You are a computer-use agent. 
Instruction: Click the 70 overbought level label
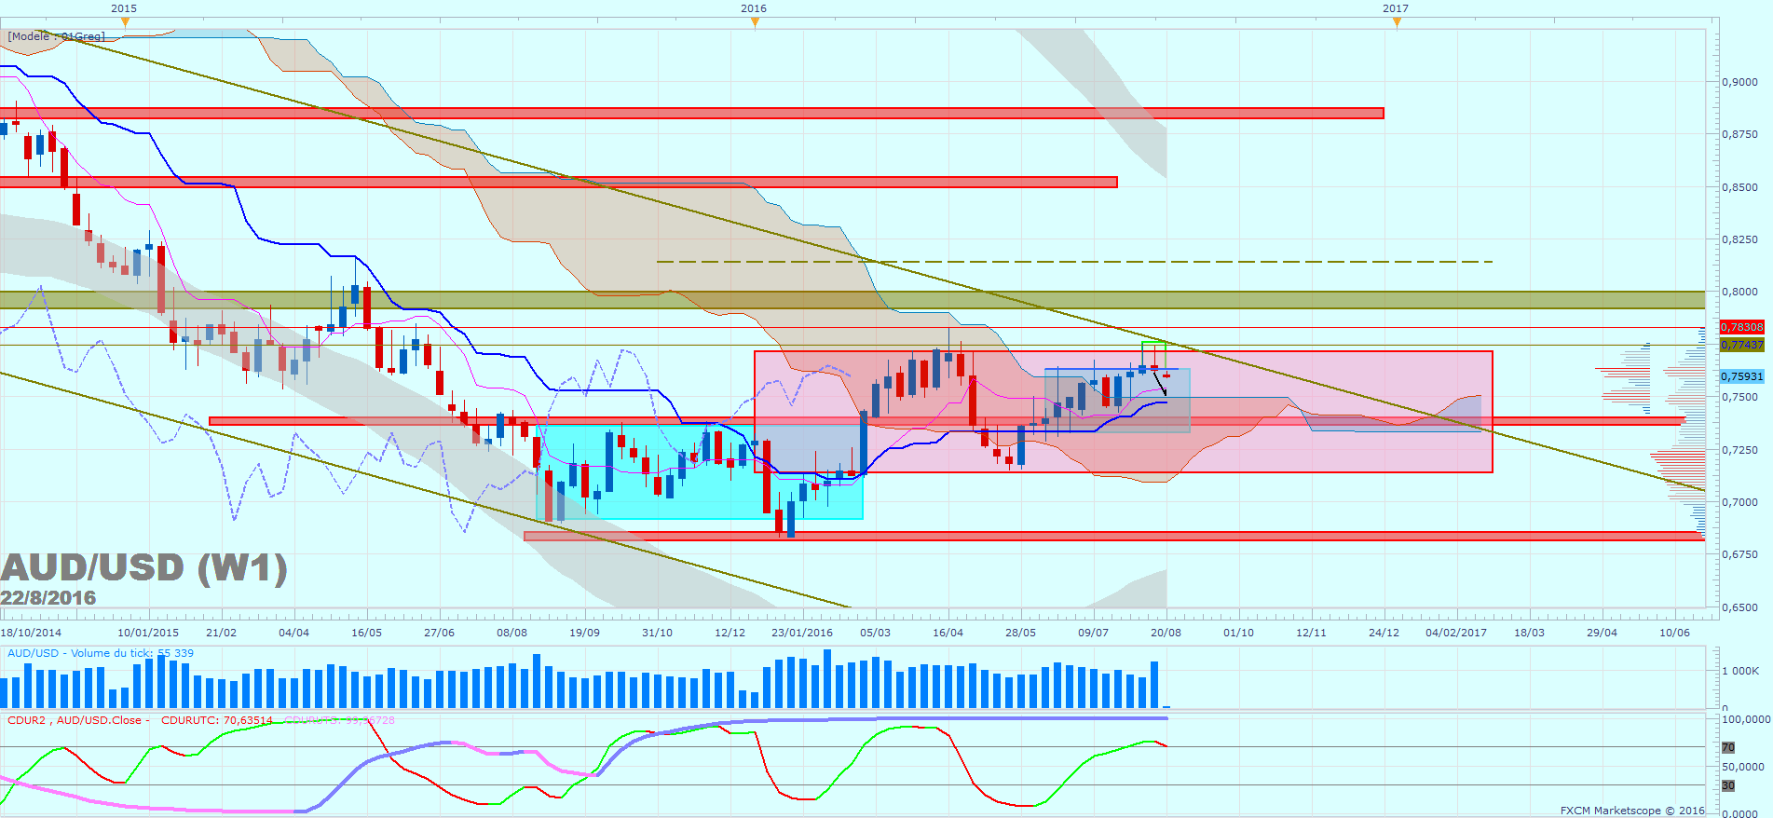pos(1728,747)
